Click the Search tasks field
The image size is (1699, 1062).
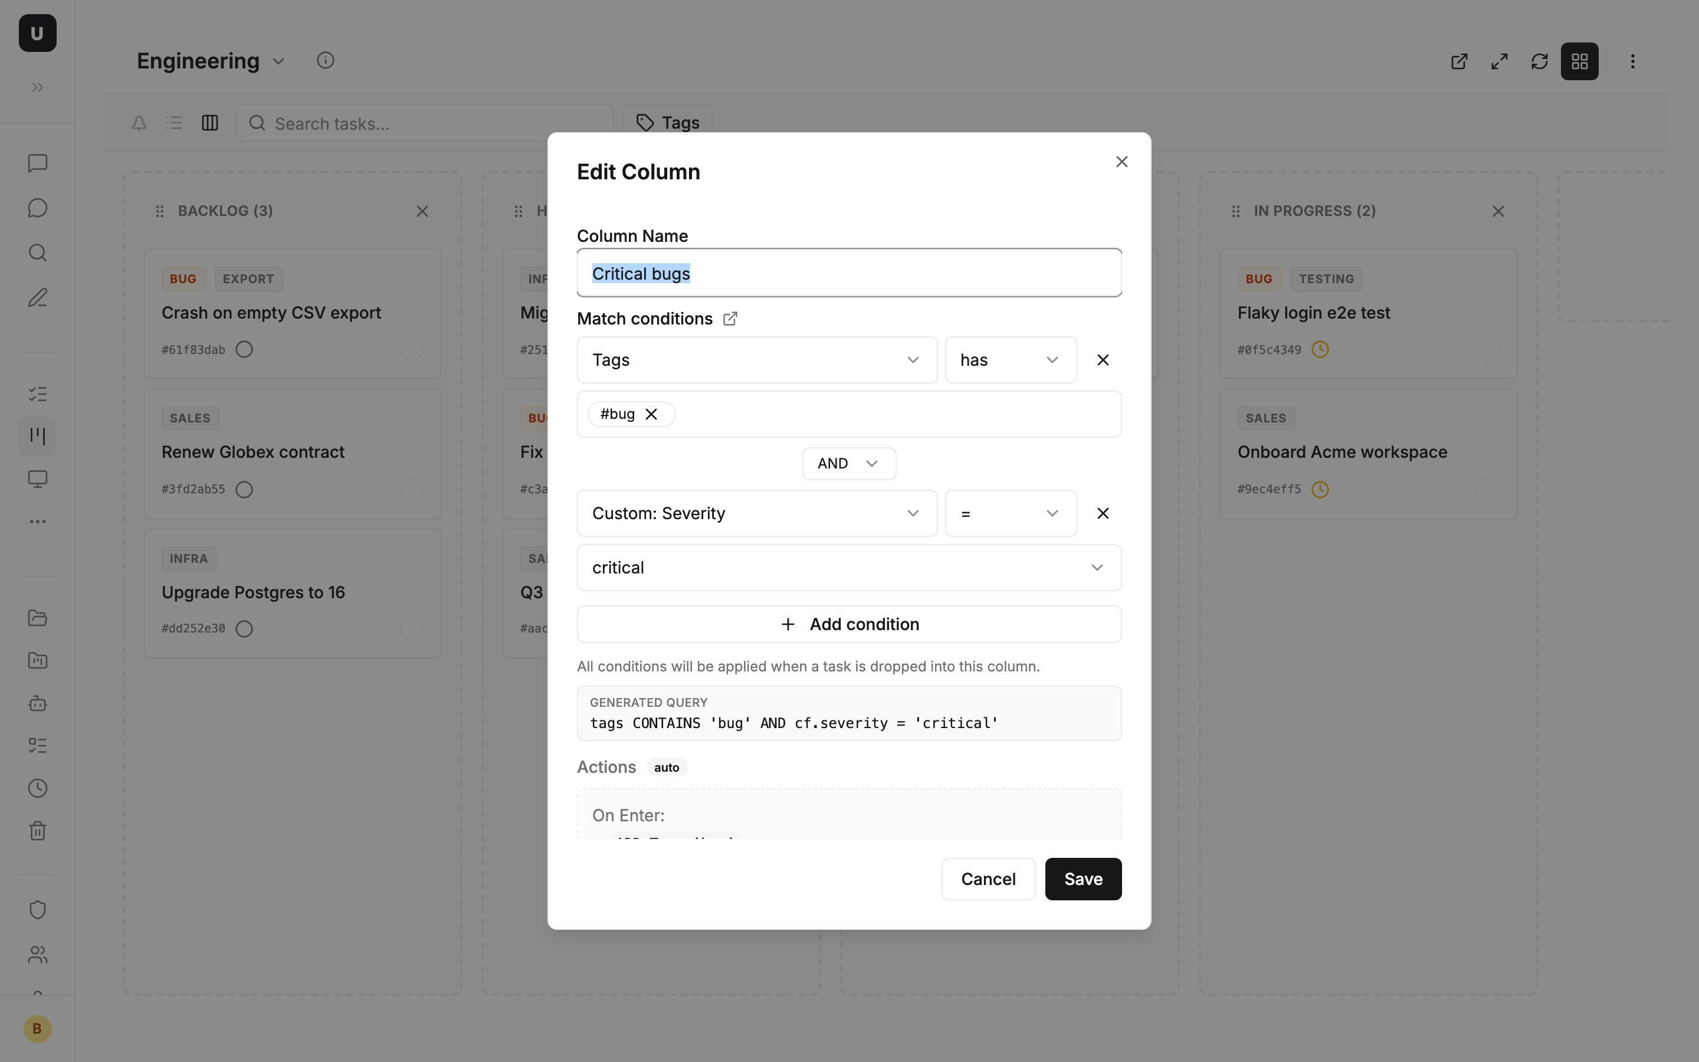[424, 123]
